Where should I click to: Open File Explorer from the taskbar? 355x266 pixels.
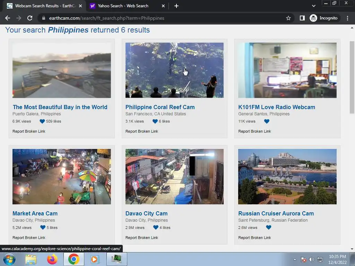[x=31, y=259]
